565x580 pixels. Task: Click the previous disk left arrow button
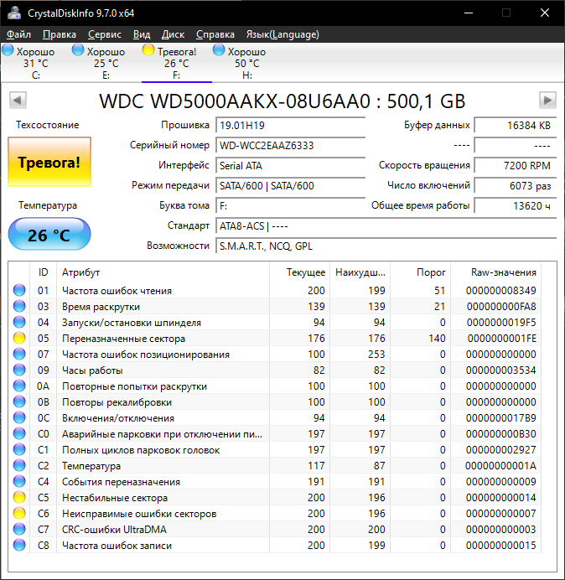17,101
